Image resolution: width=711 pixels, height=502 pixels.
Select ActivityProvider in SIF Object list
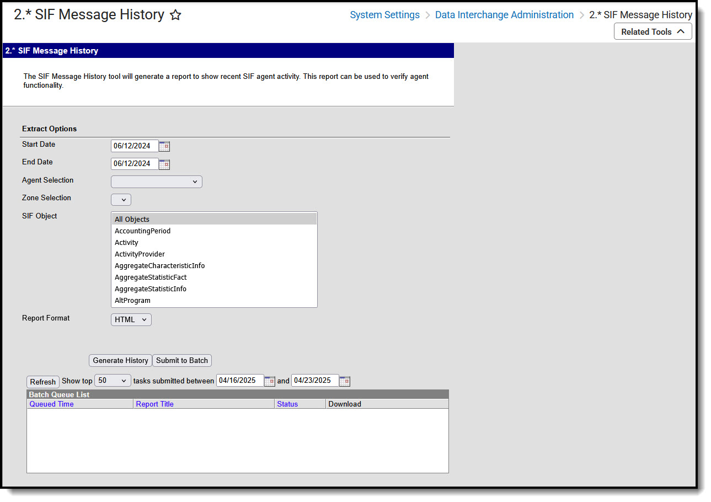[x=214, y=254]
